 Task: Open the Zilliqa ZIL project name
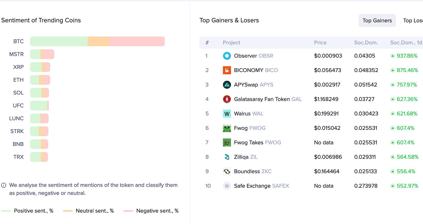point(246,157)
